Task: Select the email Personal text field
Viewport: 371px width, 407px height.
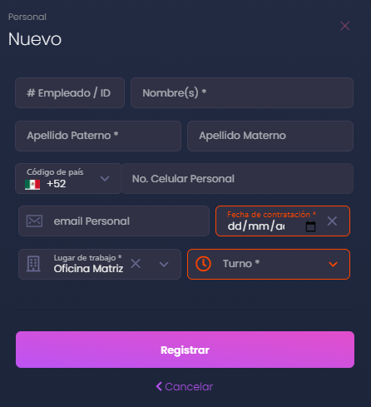Action: tap(114, 221)
